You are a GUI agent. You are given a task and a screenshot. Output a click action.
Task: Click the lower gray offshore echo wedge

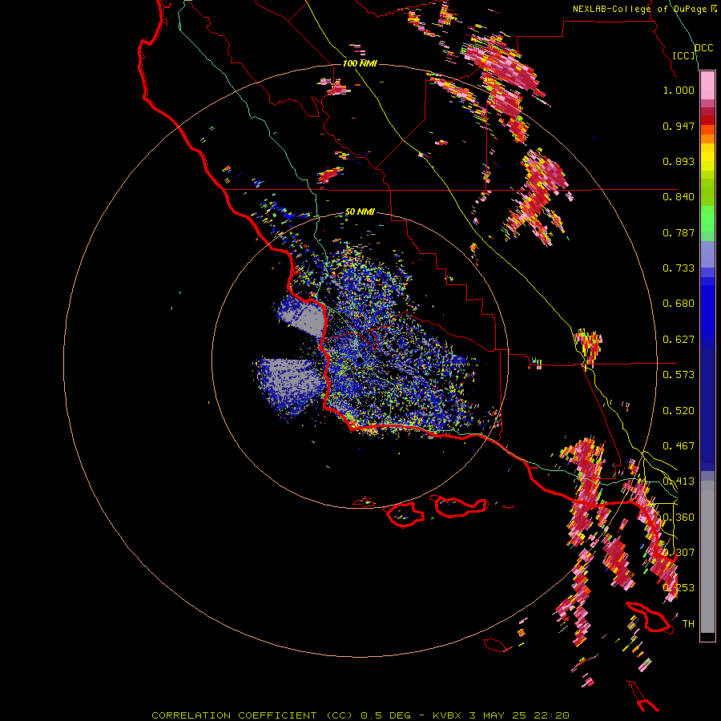(288, 386)
